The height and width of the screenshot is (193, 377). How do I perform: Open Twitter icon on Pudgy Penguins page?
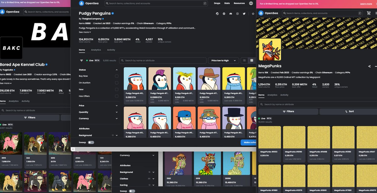(244, 14)
